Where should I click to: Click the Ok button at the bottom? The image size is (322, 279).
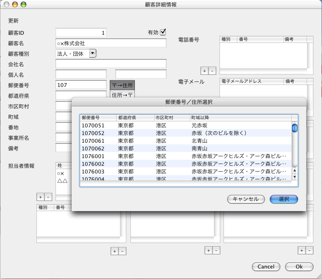click(x=299, y=266)
